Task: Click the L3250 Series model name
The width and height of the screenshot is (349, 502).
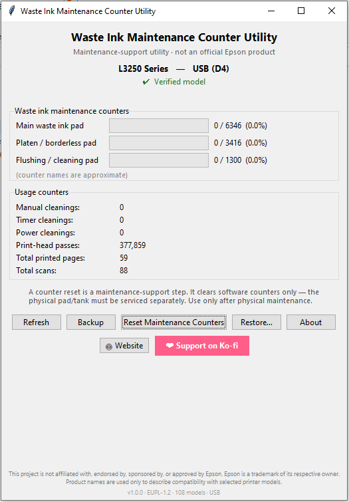Action: coord(143,69)
